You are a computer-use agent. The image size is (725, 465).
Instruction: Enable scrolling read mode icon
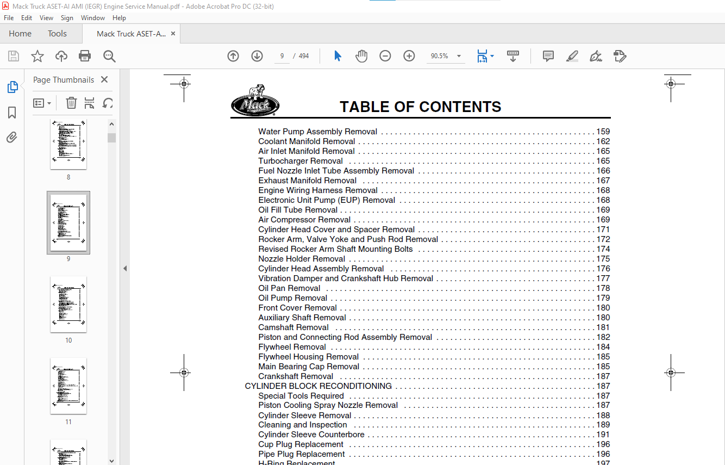[513, 56]
